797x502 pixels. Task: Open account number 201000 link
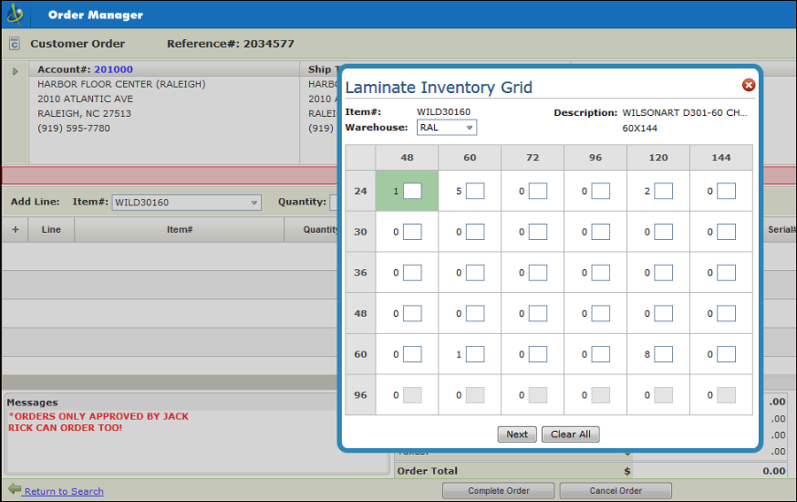click(113, 69)
